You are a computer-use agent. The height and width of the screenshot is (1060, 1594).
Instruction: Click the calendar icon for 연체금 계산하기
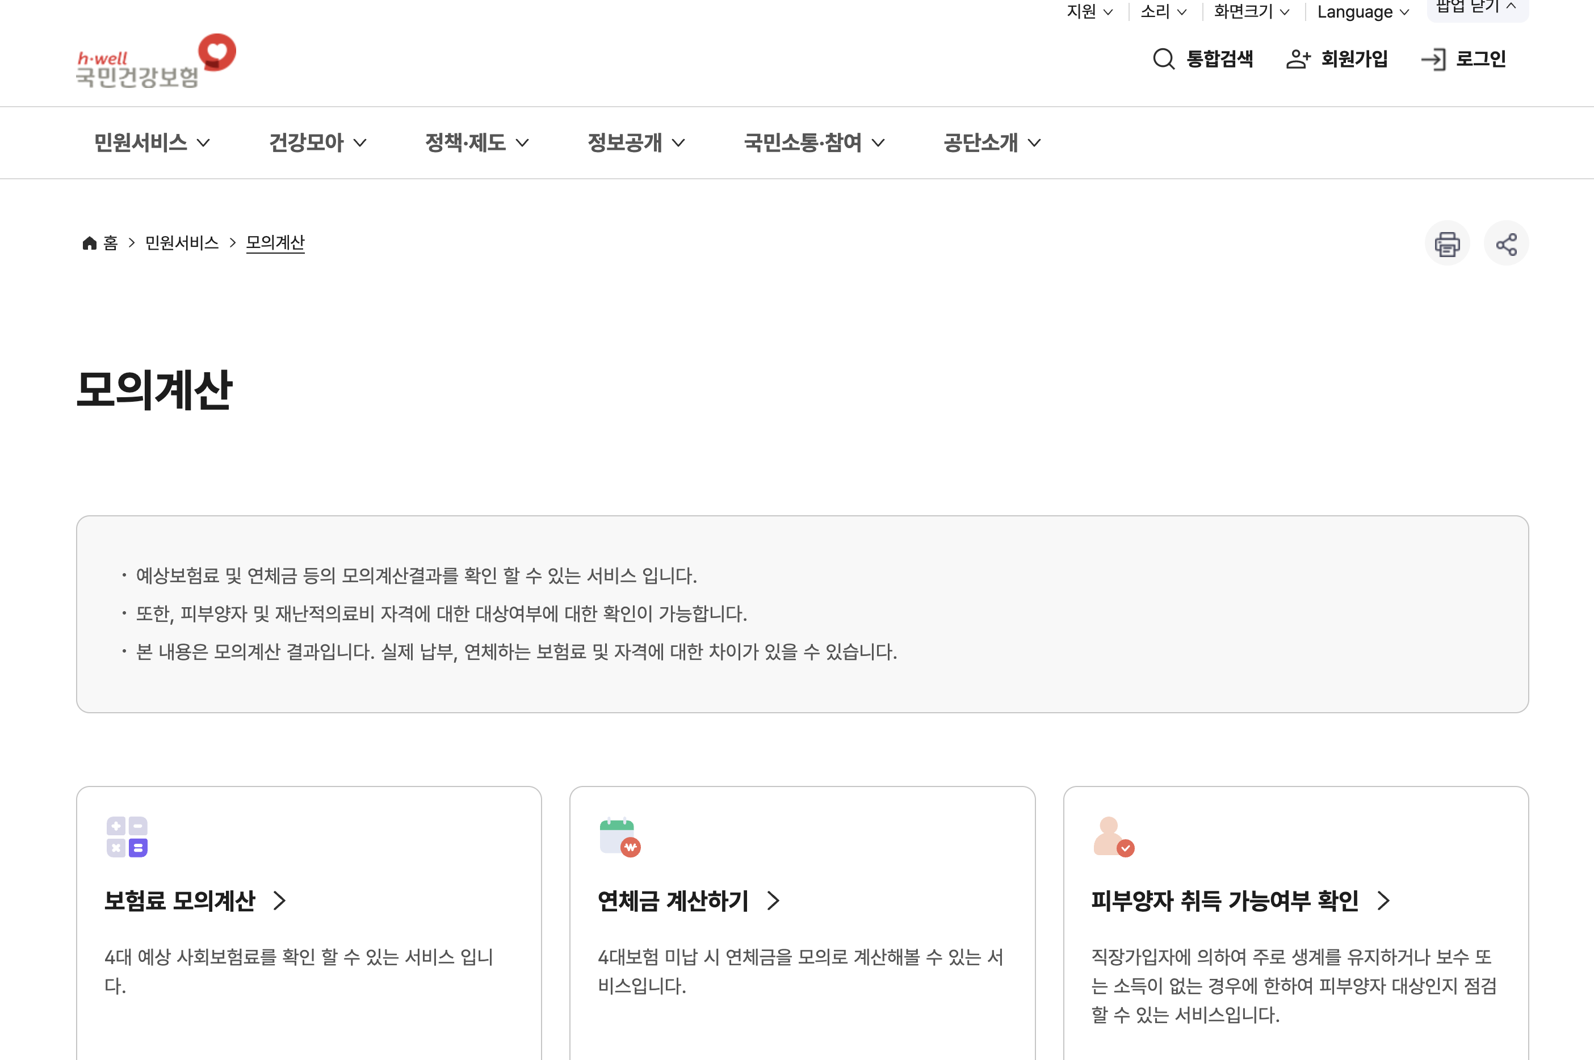(x=619, y=837)
